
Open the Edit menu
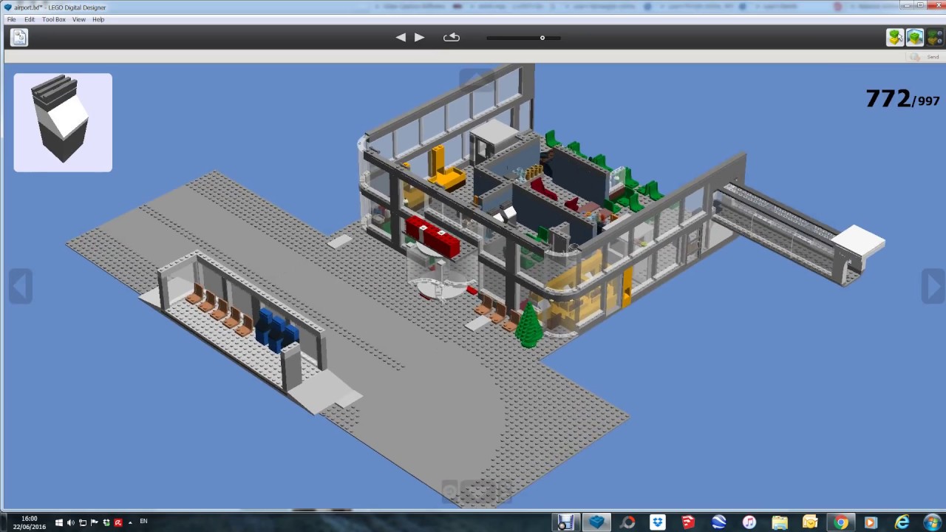[30, 19]
